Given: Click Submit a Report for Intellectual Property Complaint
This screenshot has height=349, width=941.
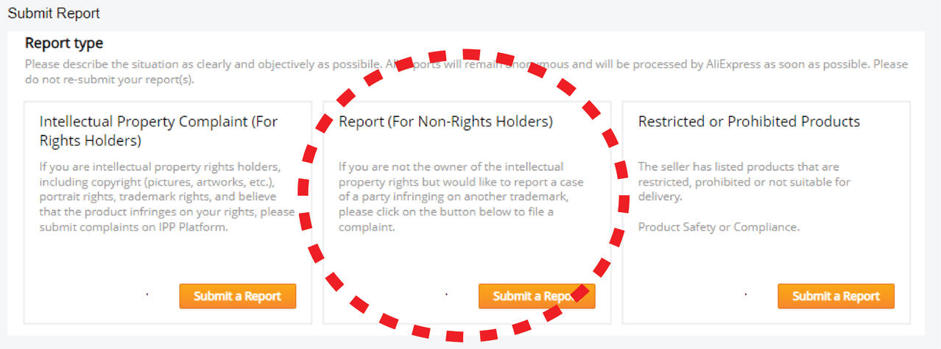Looking at the screenshot, I should pos(237,296).
